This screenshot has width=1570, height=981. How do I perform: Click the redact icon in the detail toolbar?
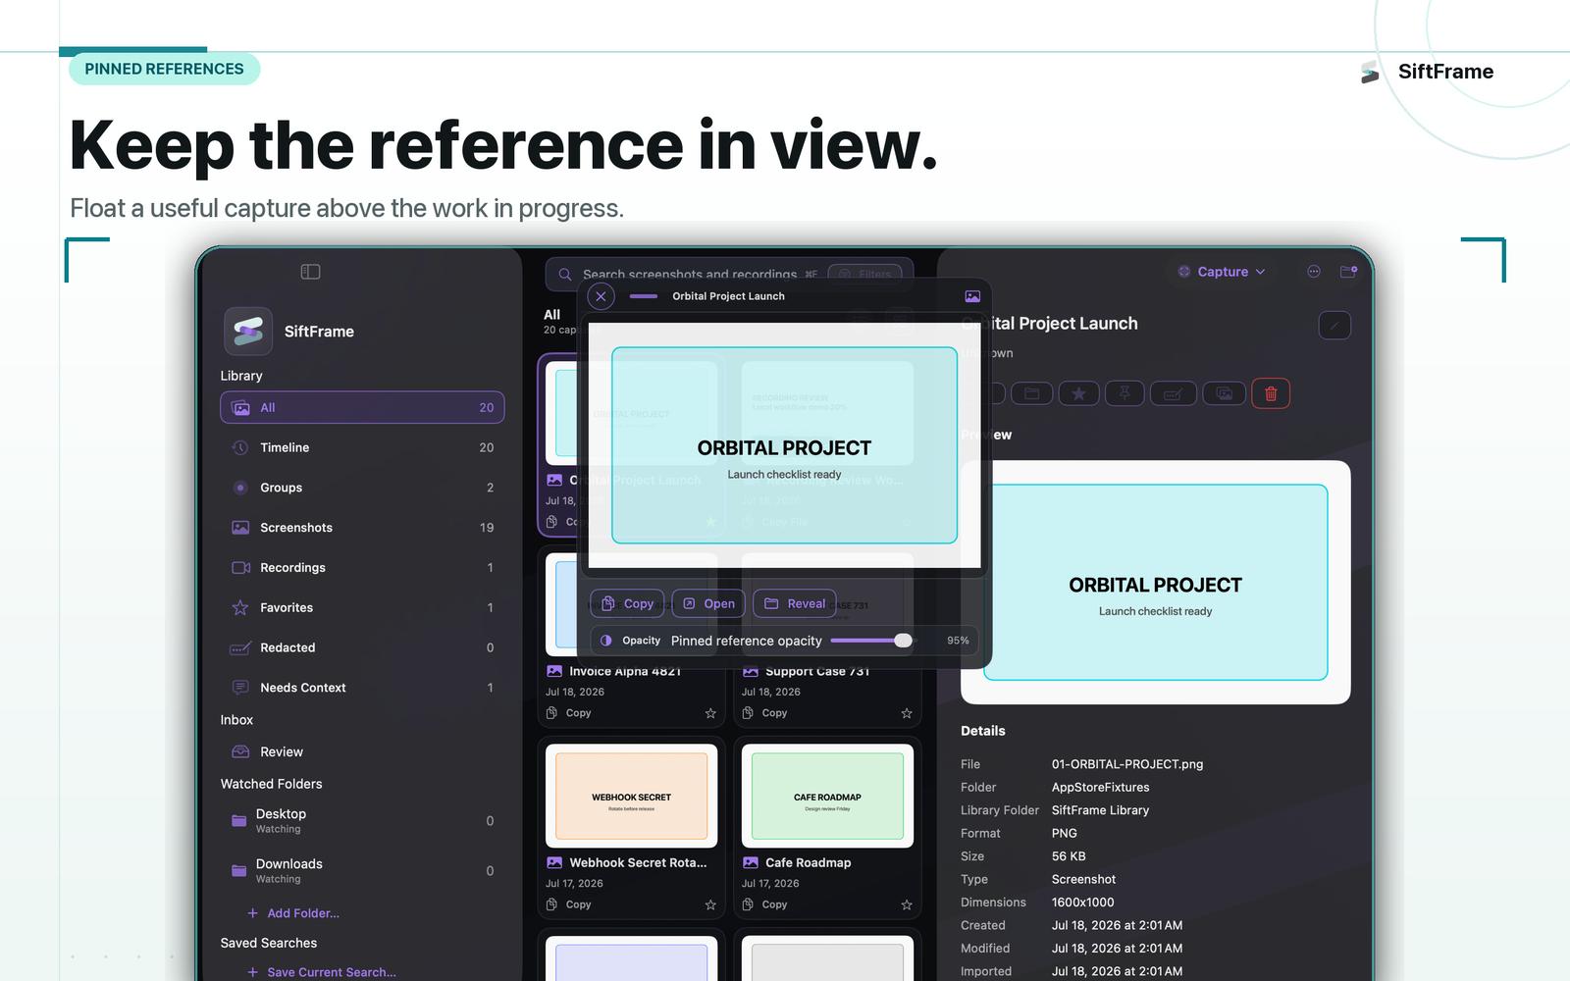[x=1173, y=393]
